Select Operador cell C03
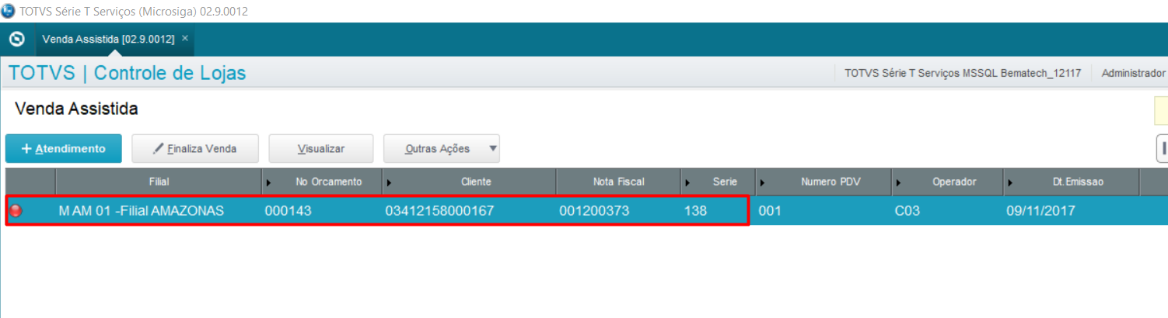 (x=947, y=210)
